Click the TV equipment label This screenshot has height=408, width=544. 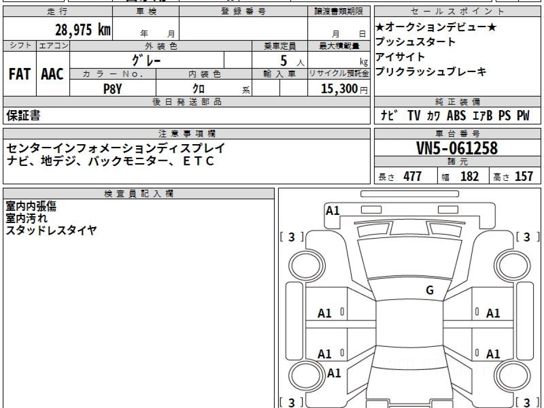[x=414, y=116]
